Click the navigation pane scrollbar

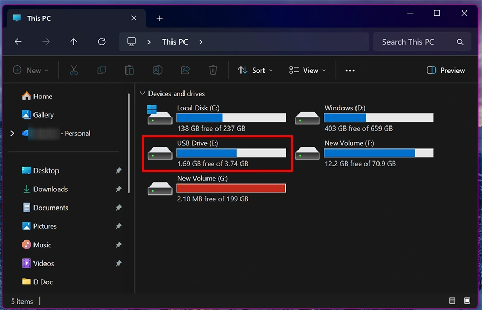point(129,143)
